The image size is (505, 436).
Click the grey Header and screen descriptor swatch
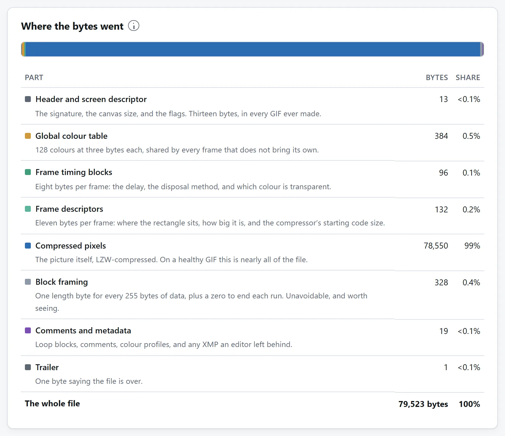click(x=28, y=99)
